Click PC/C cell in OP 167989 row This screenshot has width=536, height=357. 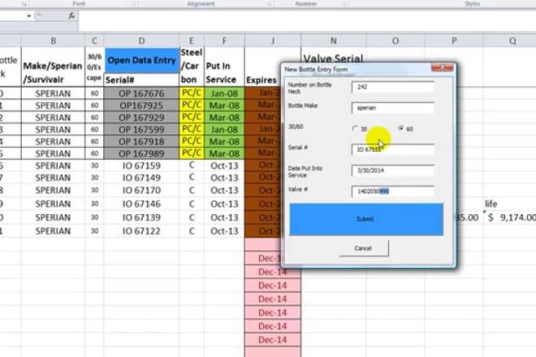click(192, 153)
